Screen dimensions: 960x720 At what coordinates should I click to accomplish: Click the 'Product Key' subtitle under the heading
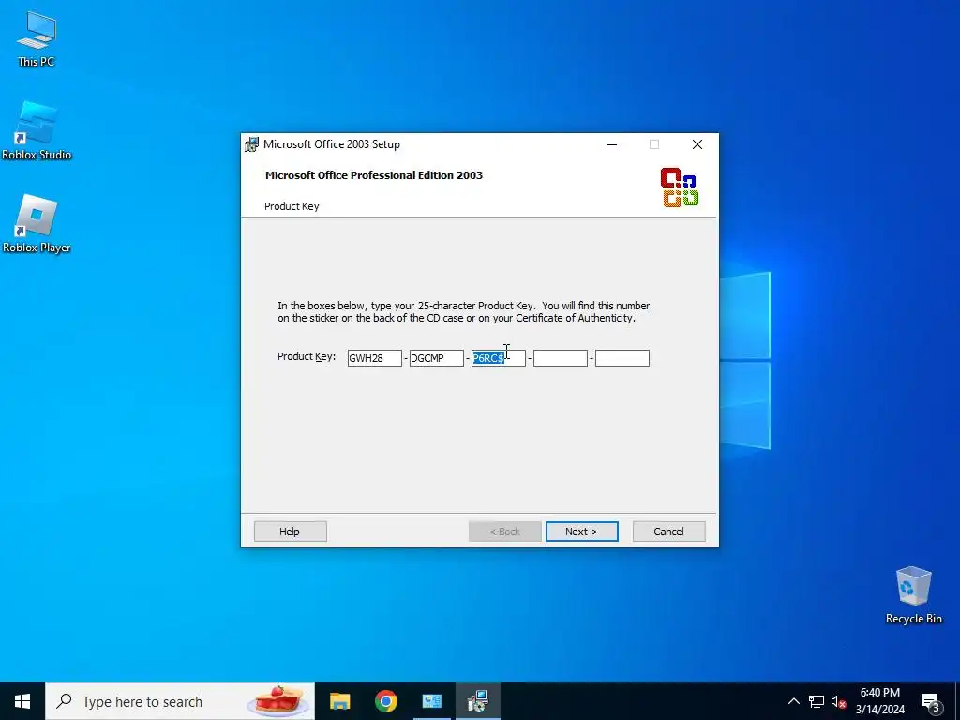[x=292, y=206]
